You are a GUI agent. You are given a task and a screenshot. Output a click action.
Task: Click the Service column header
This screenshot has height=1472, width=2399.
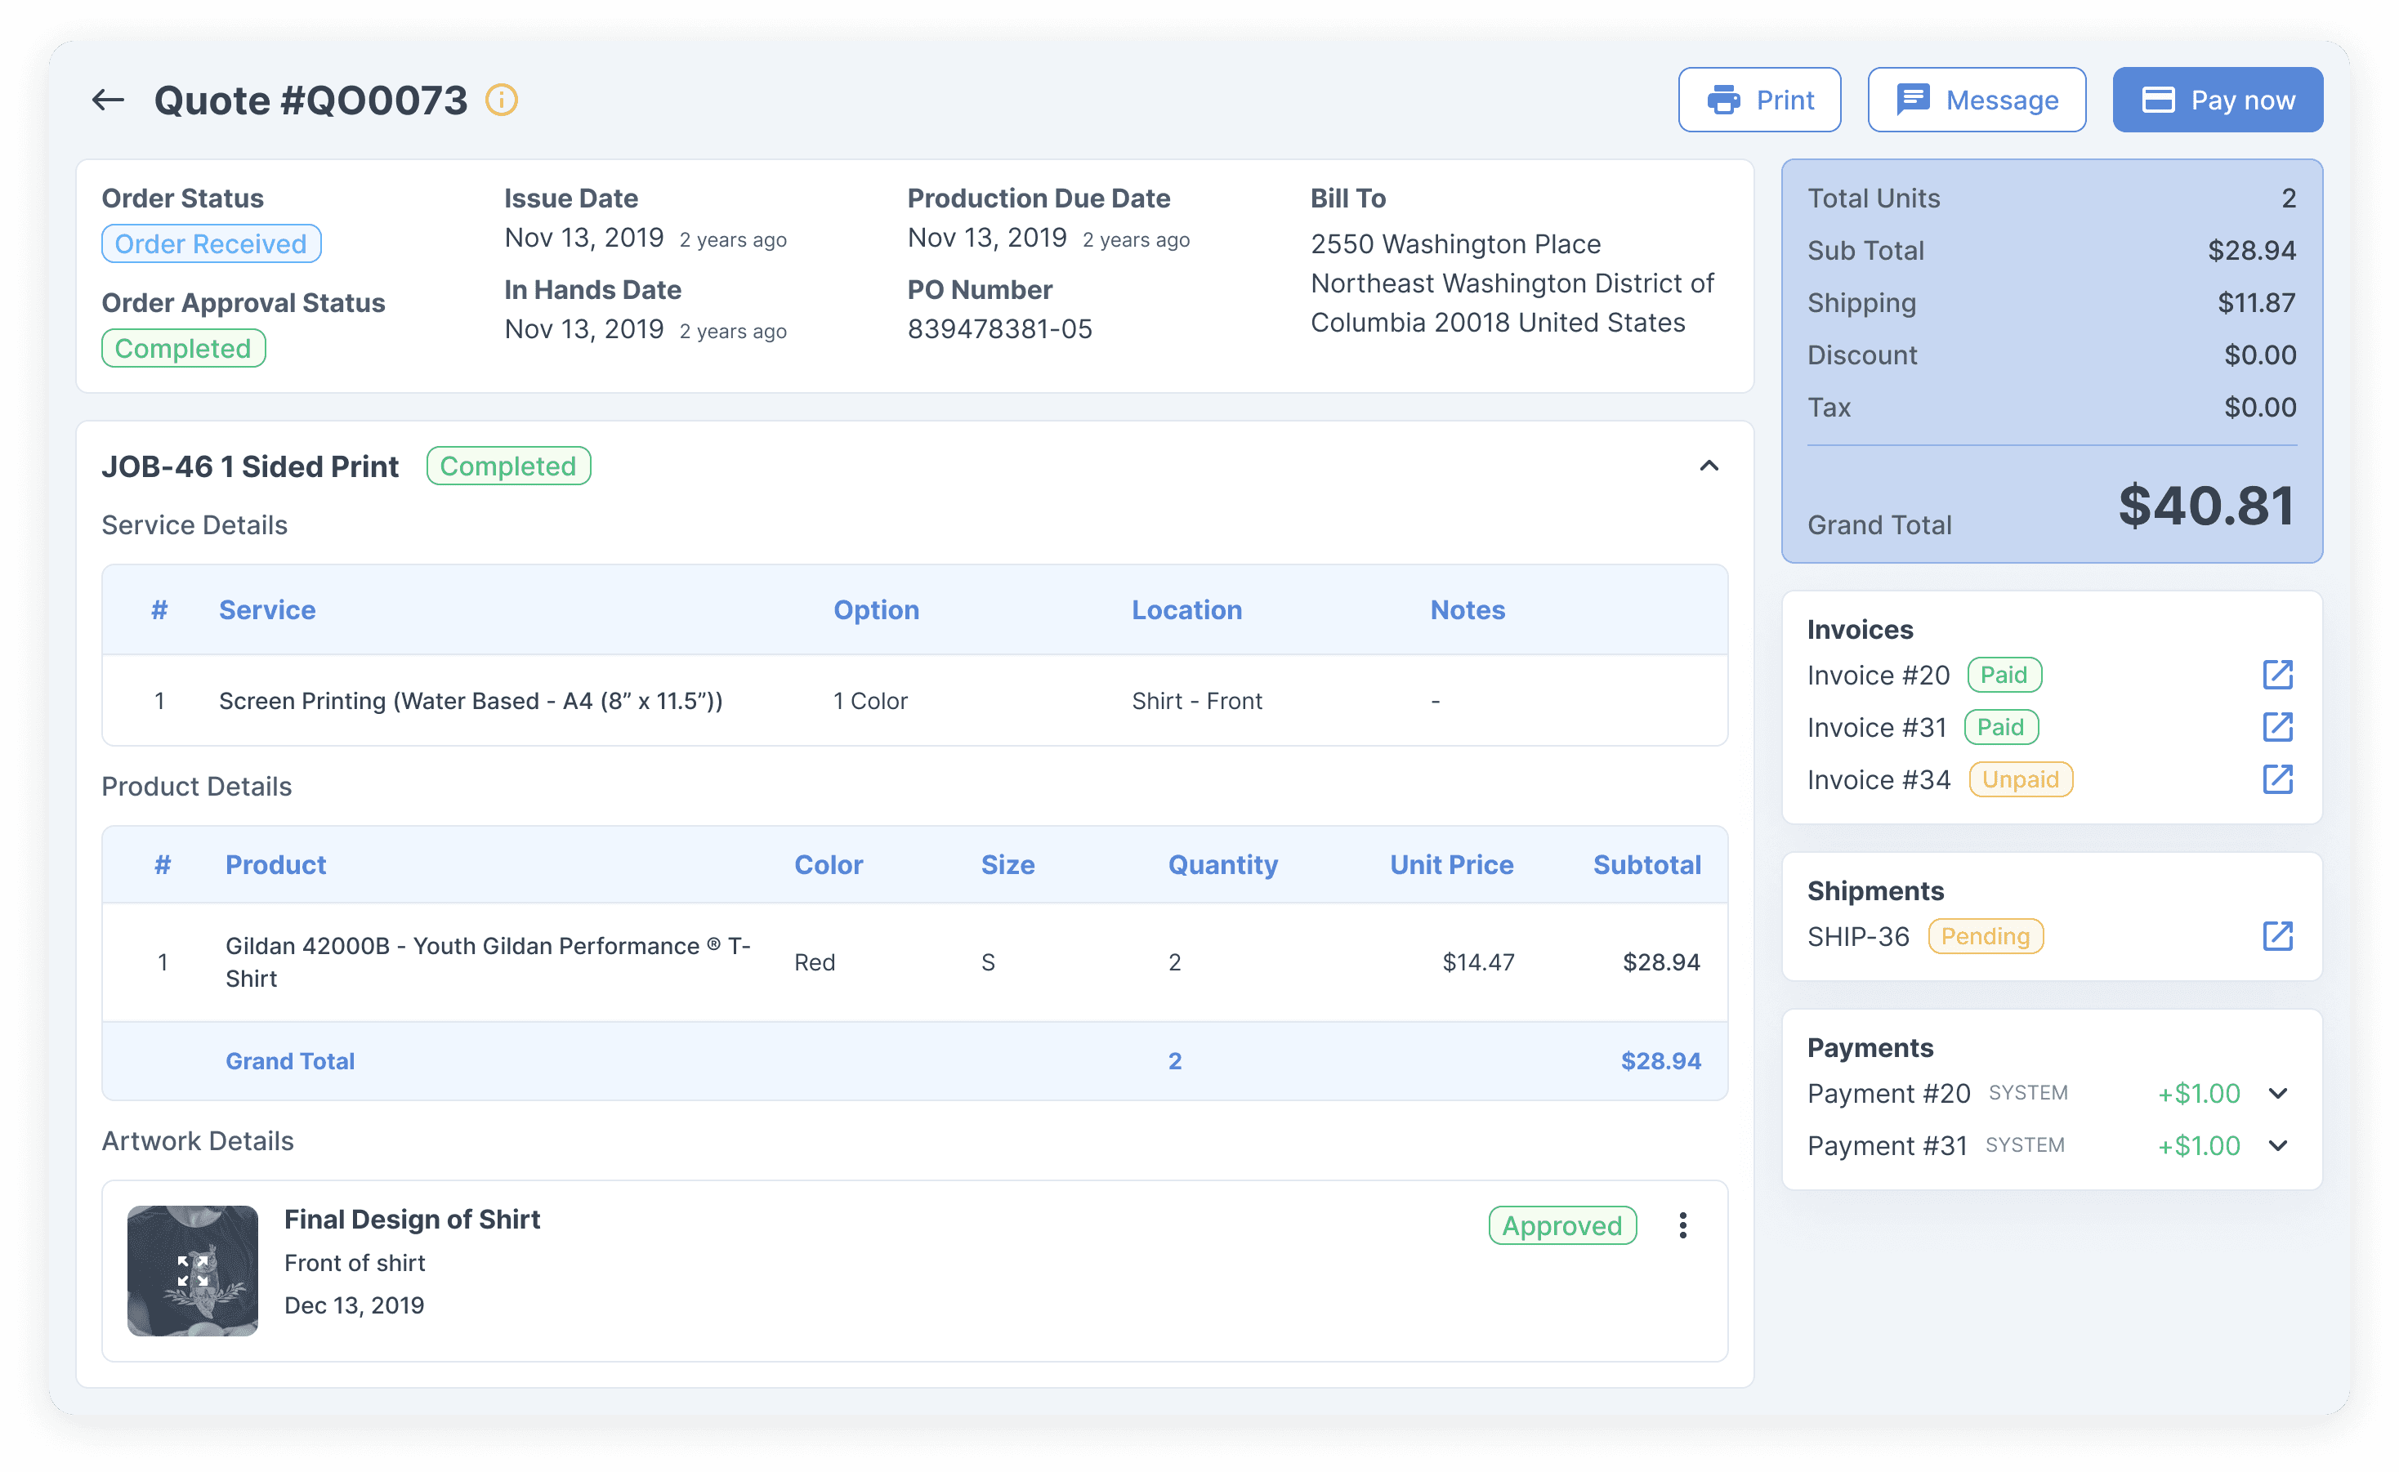[266, 610]
